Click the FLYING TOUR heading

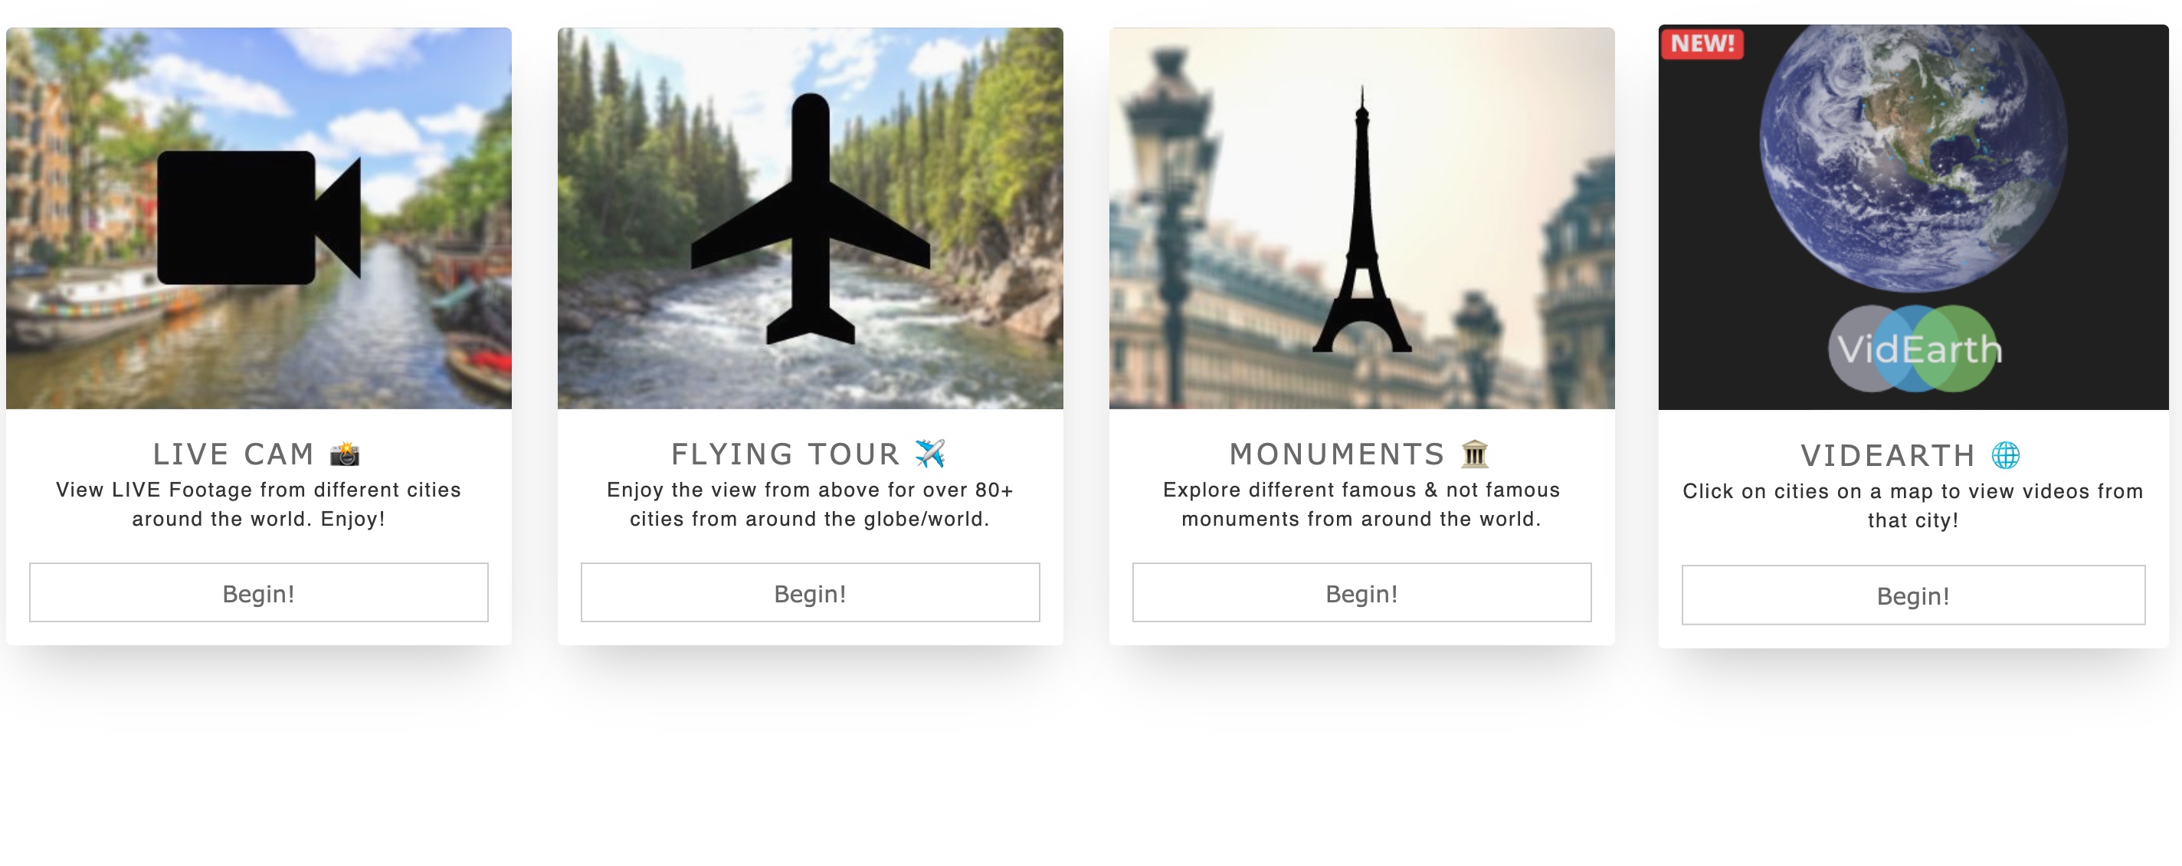785,454
